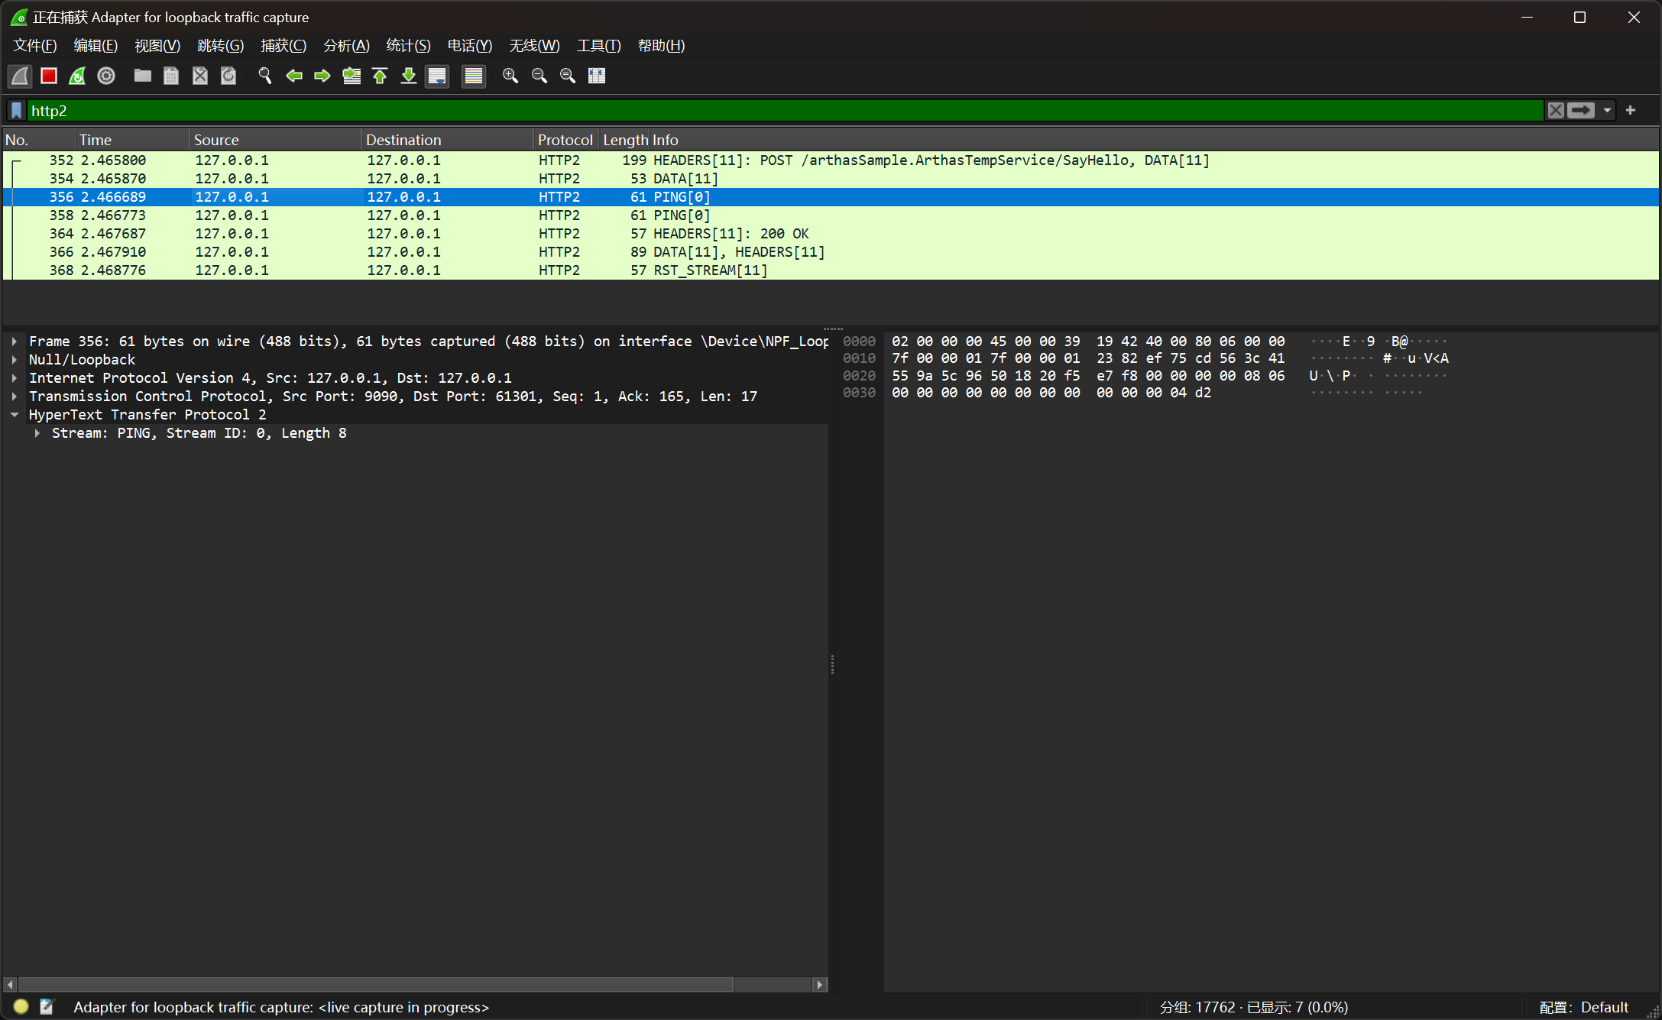The width and height of the screenshot is (1662, 1020).
Task: Expand Stream: PING, Stream ID 0 node
Action: tap(37, 433)
